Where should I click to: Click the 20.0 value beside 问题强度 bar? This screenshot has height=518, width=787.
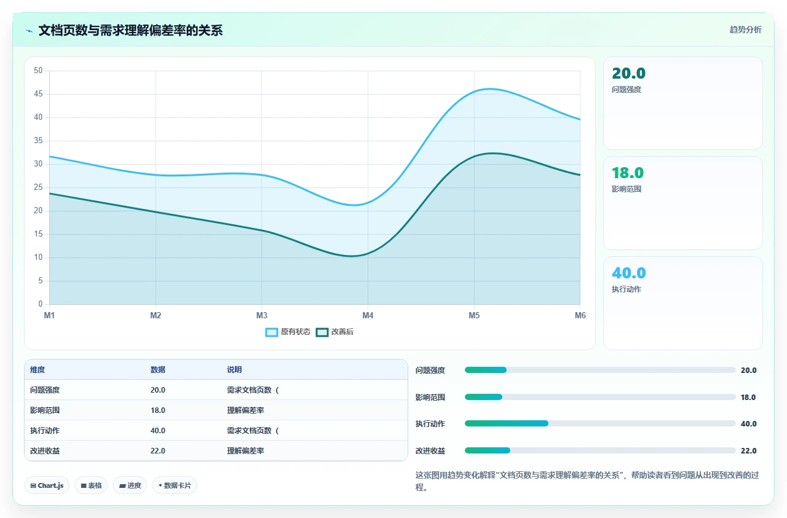coord(748,370)
